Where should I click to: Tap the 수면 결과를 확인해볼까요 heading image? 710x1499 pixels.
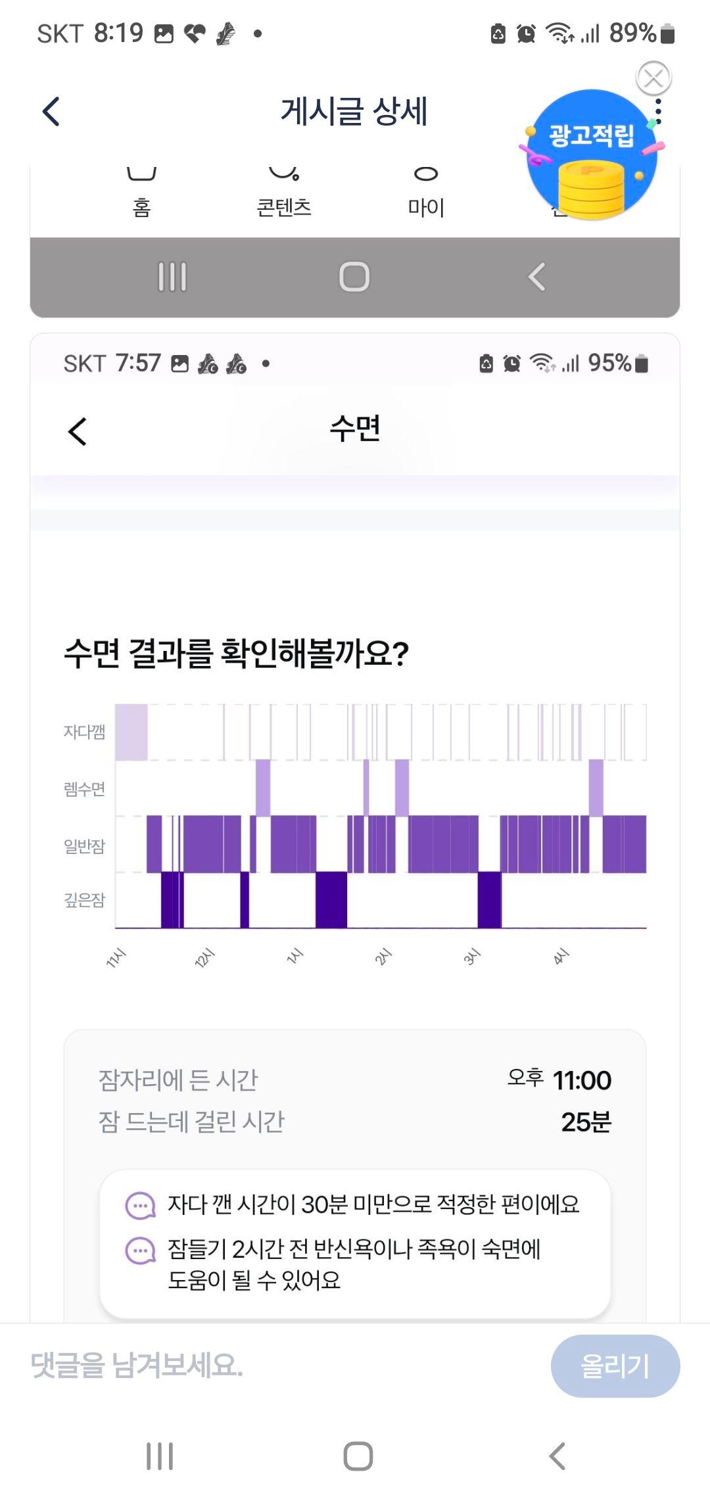tap(237, 654)
